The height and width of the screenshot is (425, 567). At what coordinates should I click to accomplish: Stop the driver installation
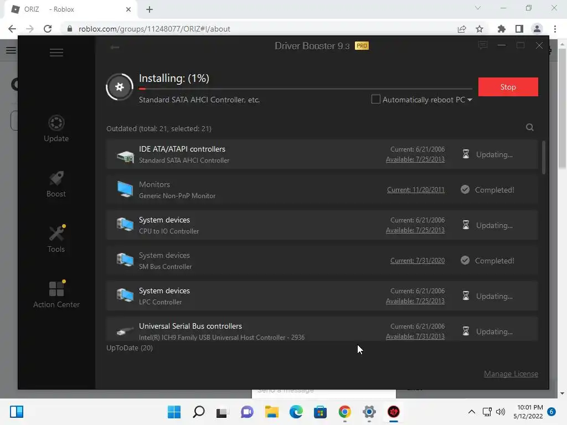(x=508, y=87)
